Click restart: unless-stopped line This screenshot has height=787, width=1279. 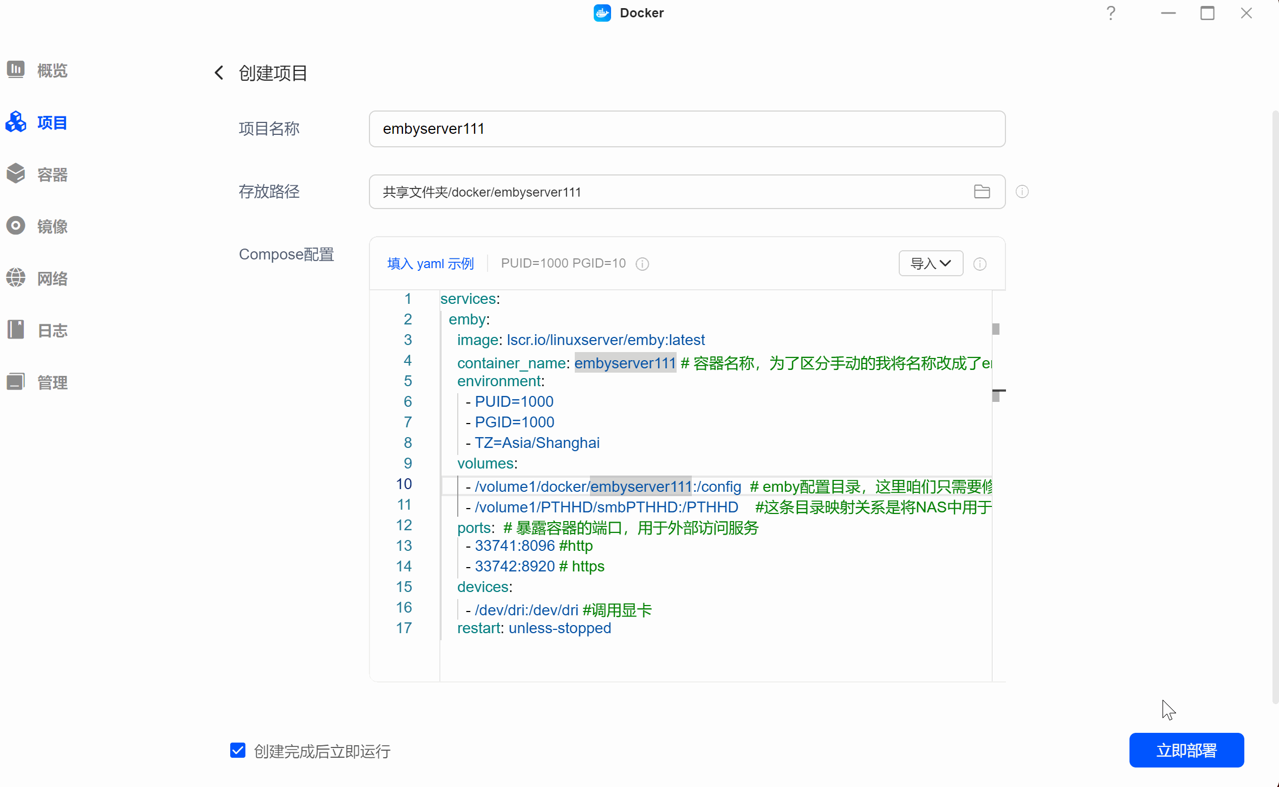click(534, 628)
